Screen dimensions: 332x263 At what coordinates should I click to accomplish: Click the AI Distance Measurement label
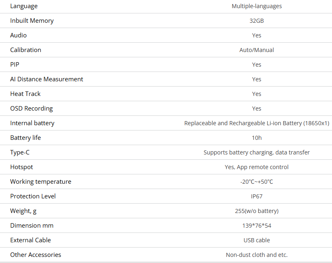pyautogui.click(x=47, y=79)
